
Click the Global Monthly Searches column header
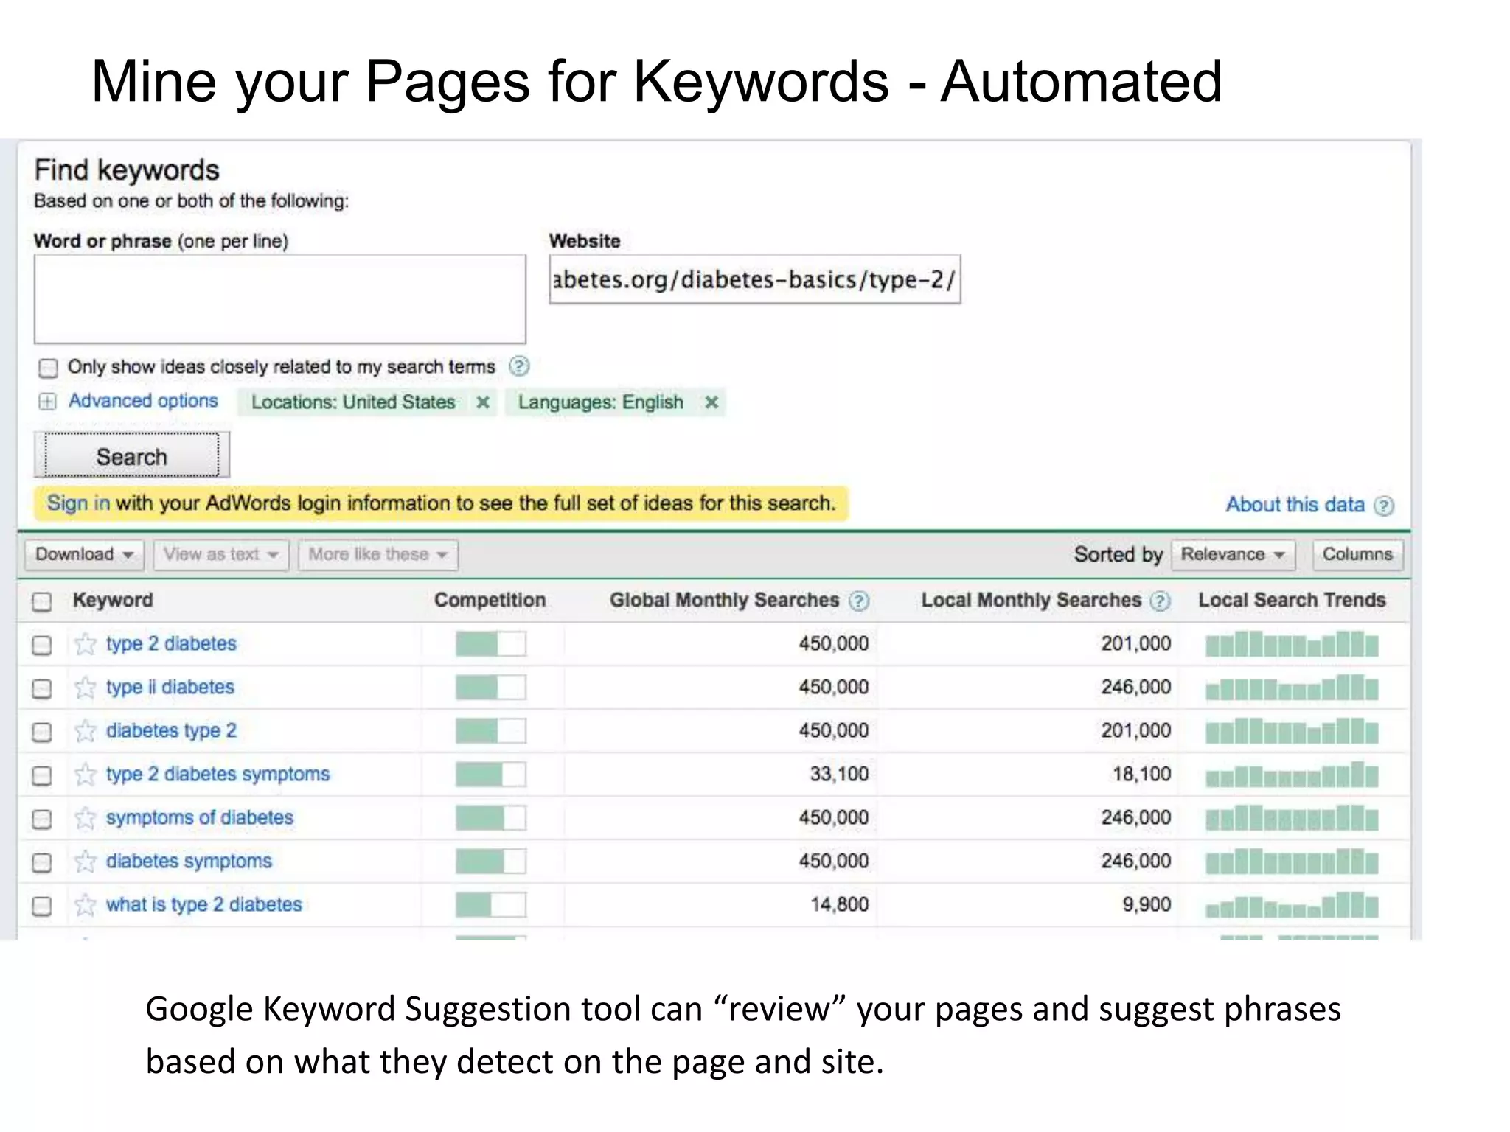[724, 600]
